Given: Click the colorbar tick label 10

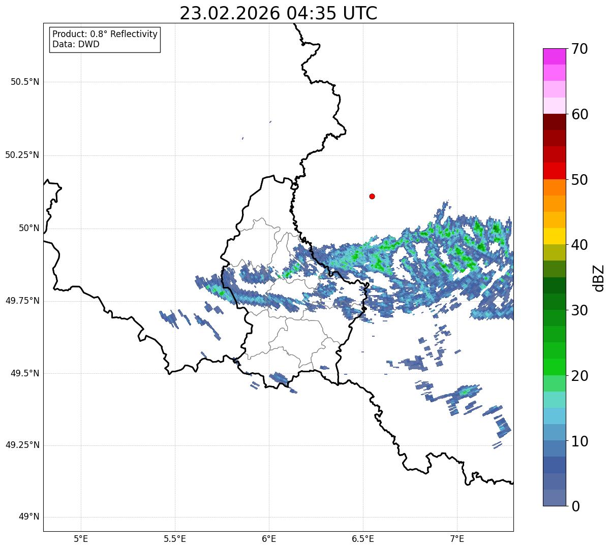Looking at the screenshot, I should coord(579,441).
